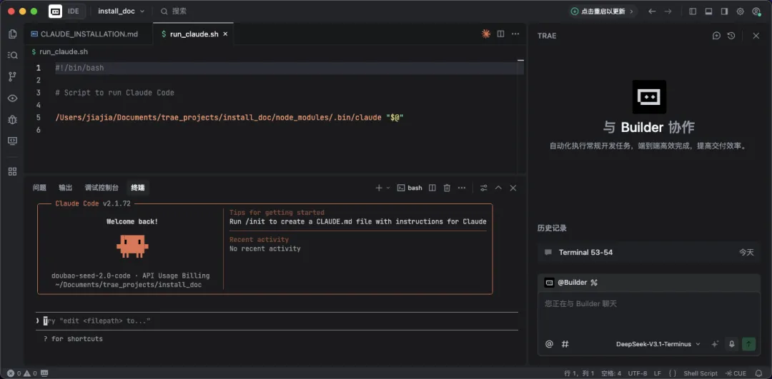Click the TRAE logo icon in title bar
Viewport: 772px width, 379px height.
55,11
